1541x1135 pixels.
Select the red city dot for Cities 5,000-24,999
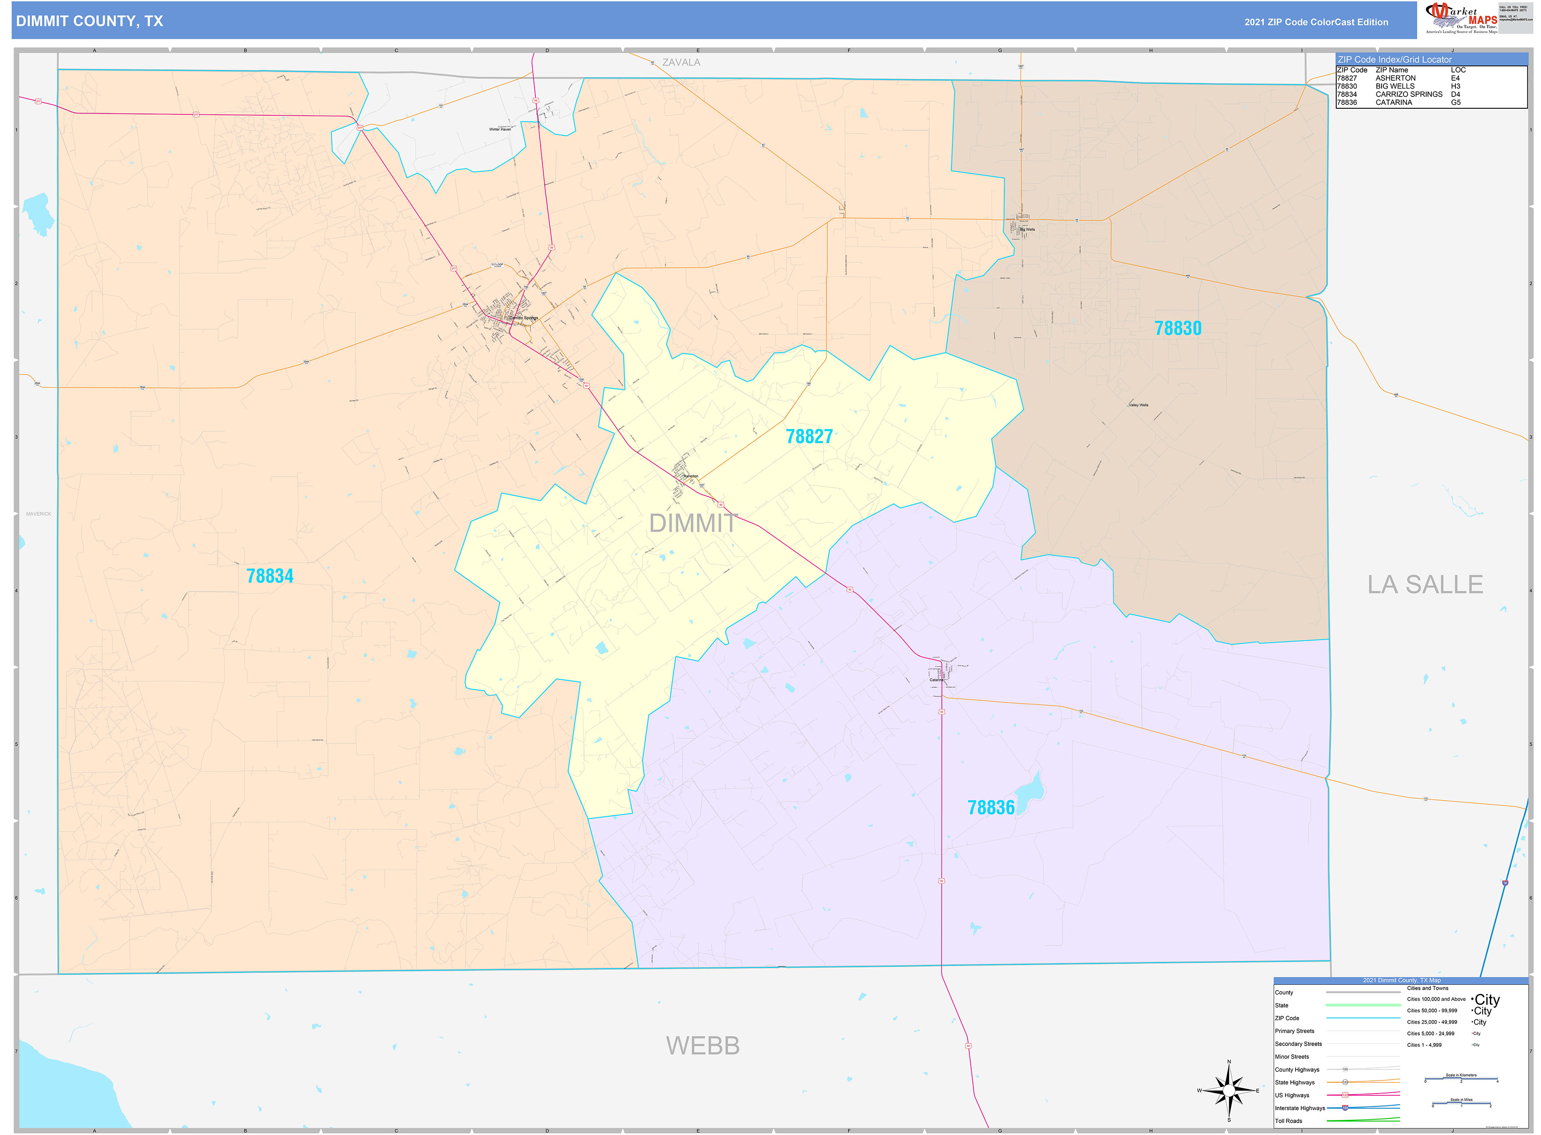(x=1473, y=1033)
